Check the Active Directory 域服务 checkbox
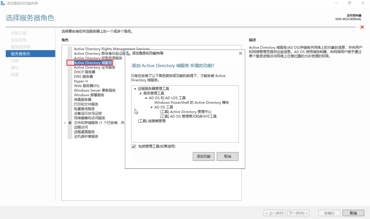Viewport: 370px width, 219px height. 70,63
